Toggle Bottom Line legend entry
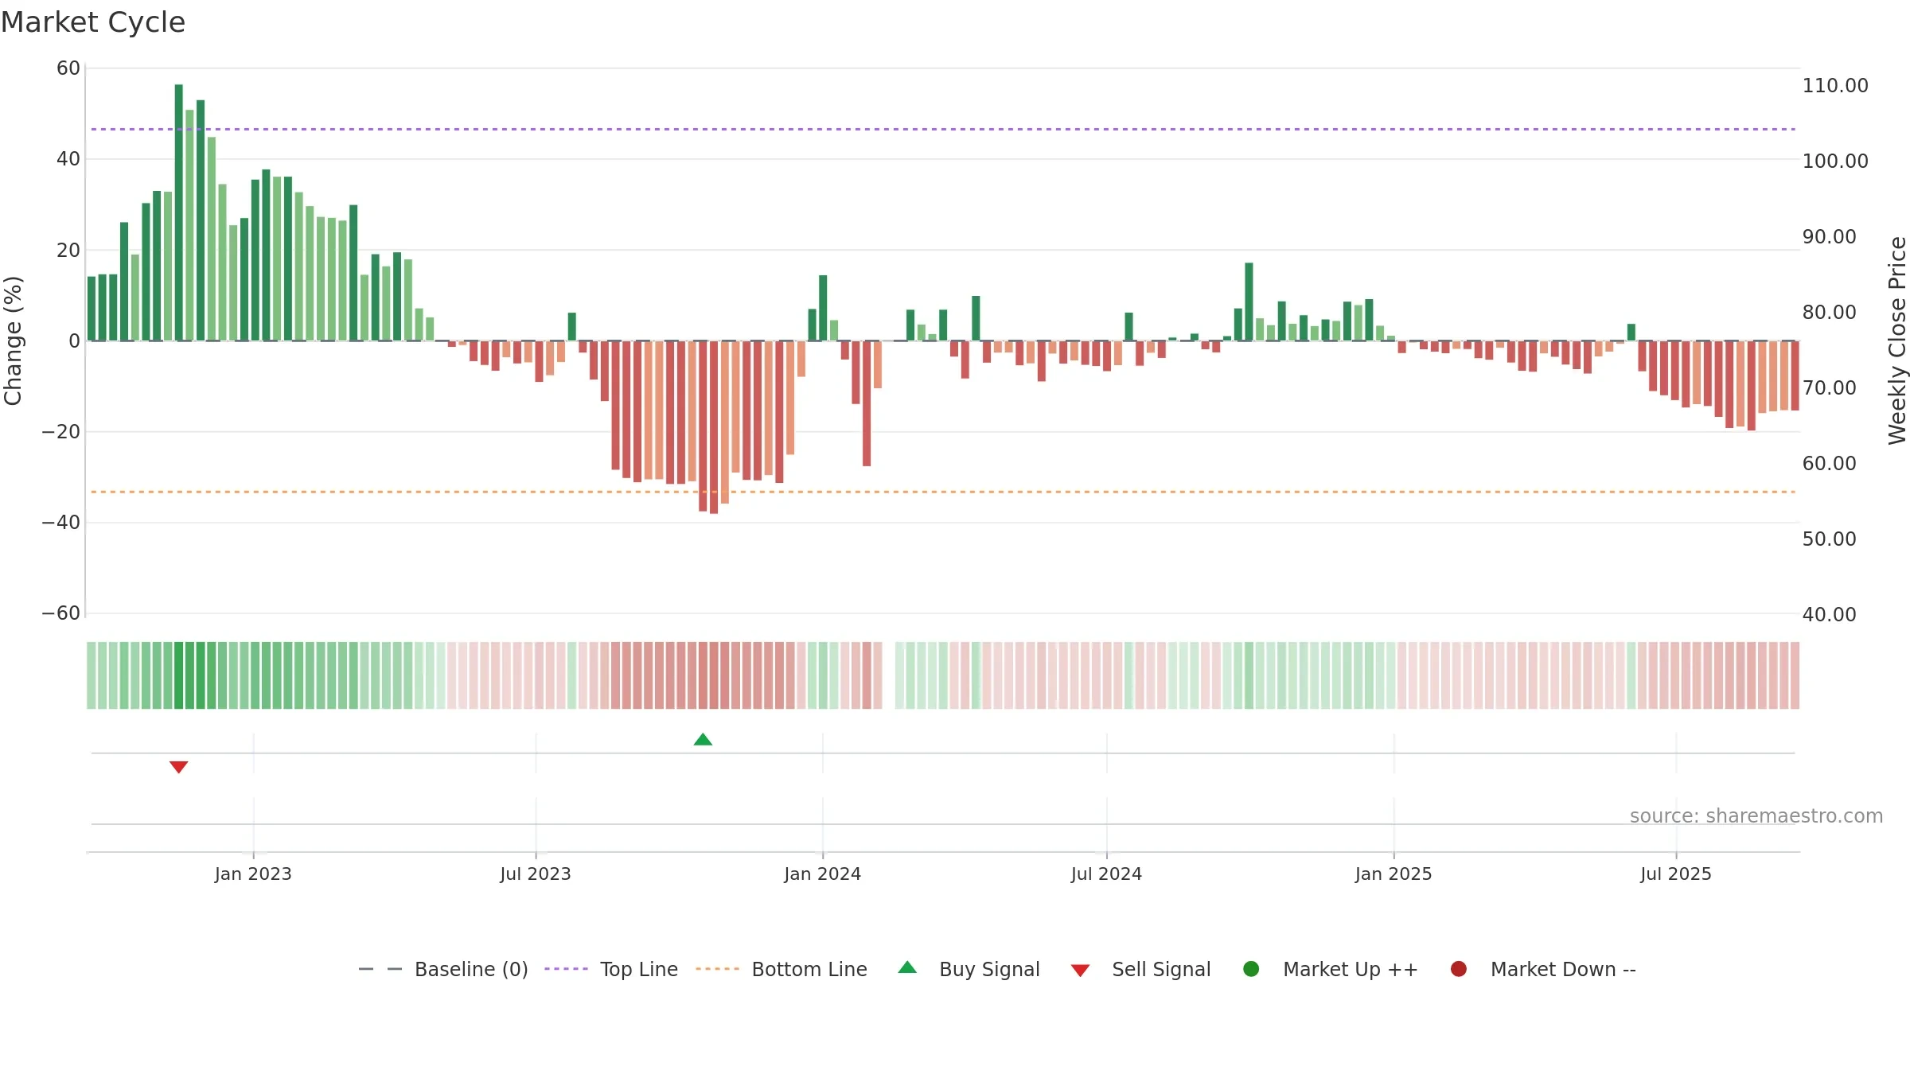Viewport: 1910px width, 1074px height. 782,969
